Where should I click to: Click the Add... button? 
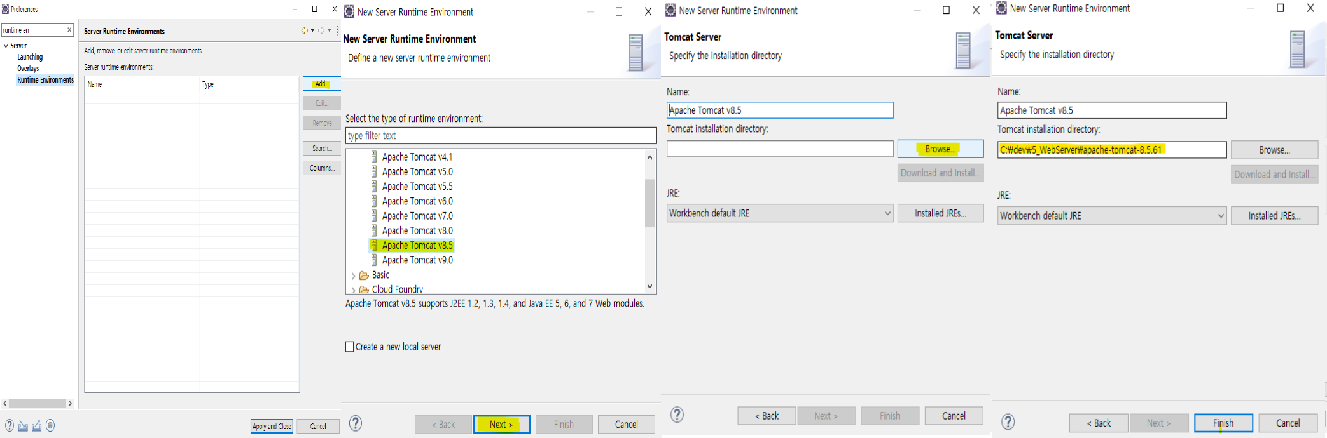coord(322,84)
